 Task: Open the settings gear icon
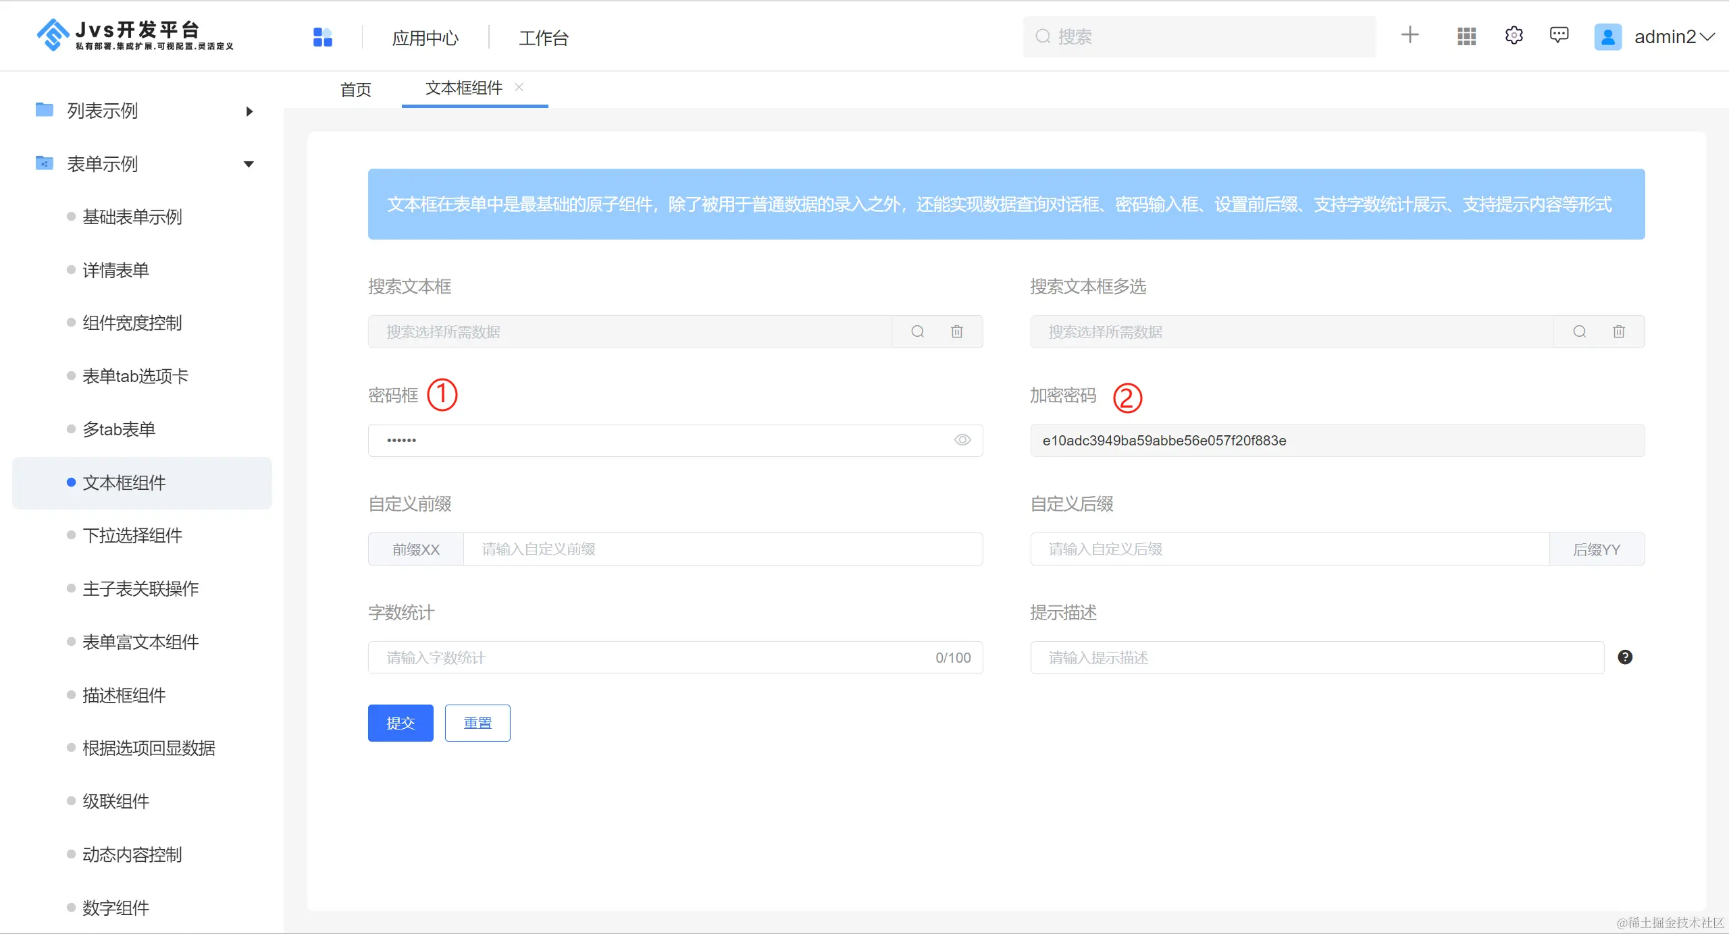1514,35
